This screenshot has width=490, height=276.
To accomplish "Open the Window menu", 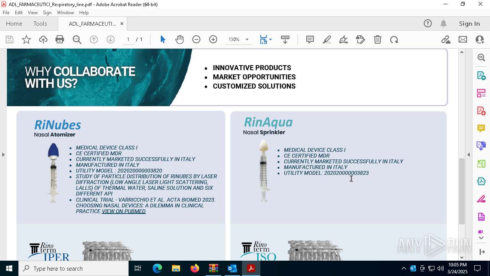I will click(65, 13).
